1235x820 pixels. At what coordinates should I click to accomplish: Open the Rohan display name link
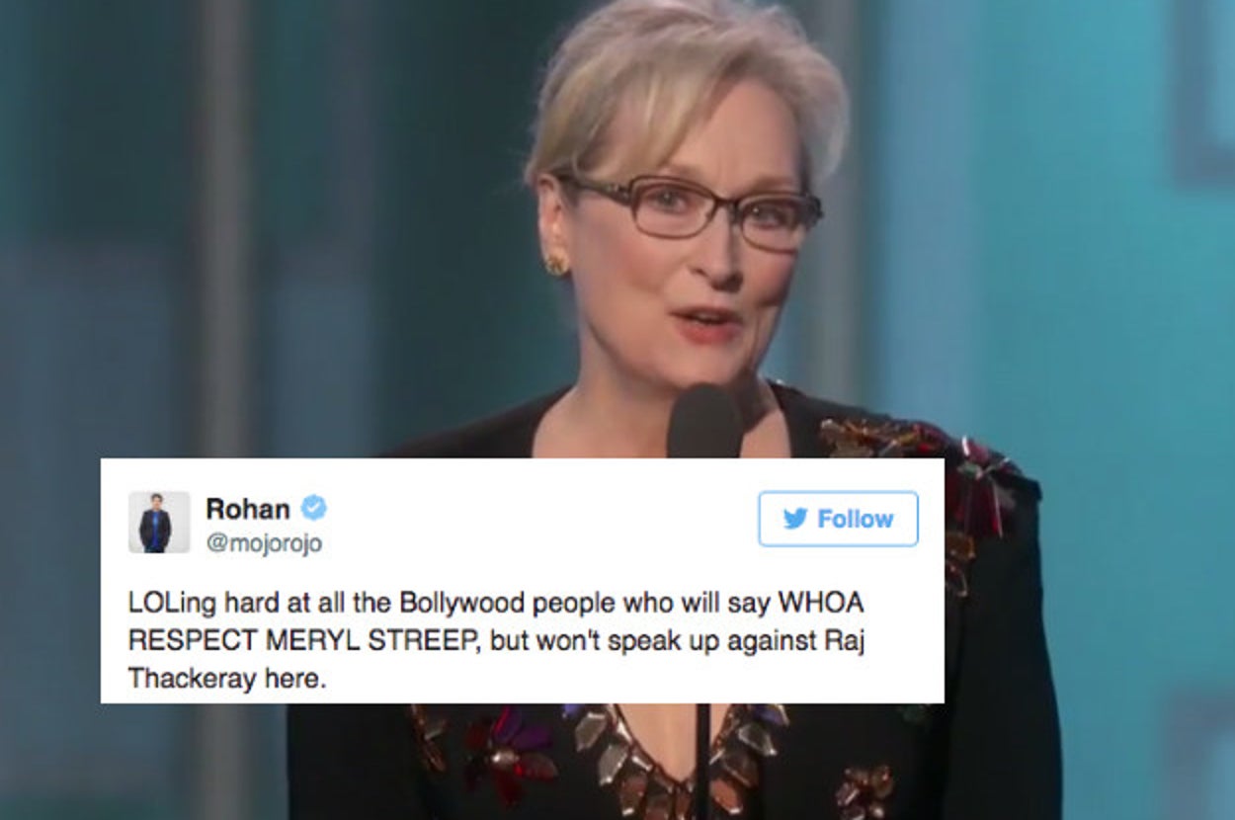coord(247,509)
